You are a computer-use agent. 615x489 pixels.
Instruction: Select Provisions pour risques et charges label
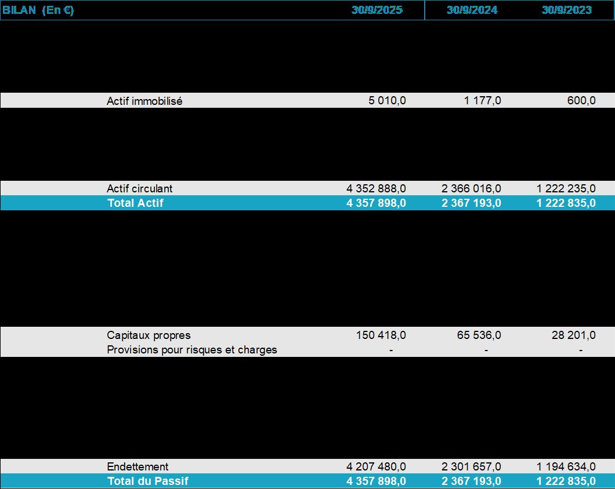[192, 349]
